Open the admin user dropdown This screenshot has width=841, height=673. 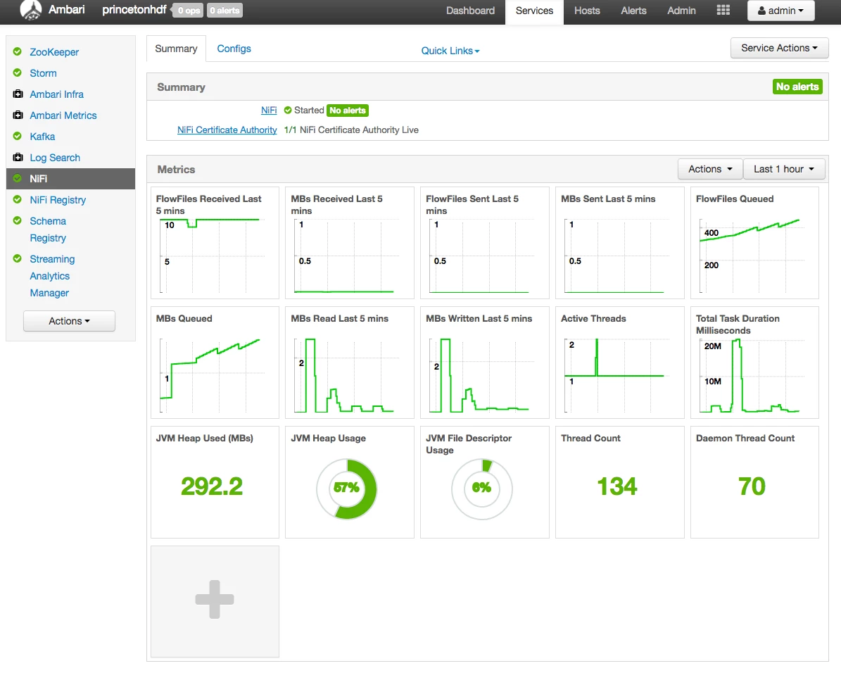point(780,11)
